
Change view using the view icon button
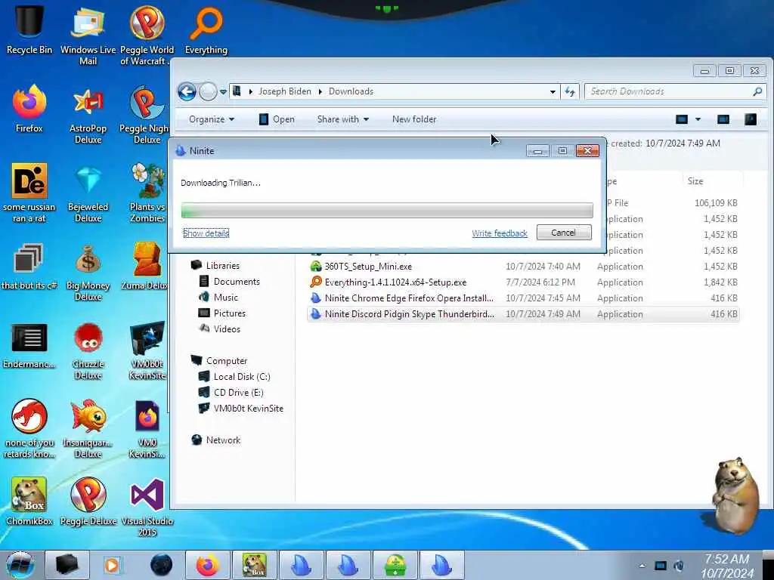(682, 119)
